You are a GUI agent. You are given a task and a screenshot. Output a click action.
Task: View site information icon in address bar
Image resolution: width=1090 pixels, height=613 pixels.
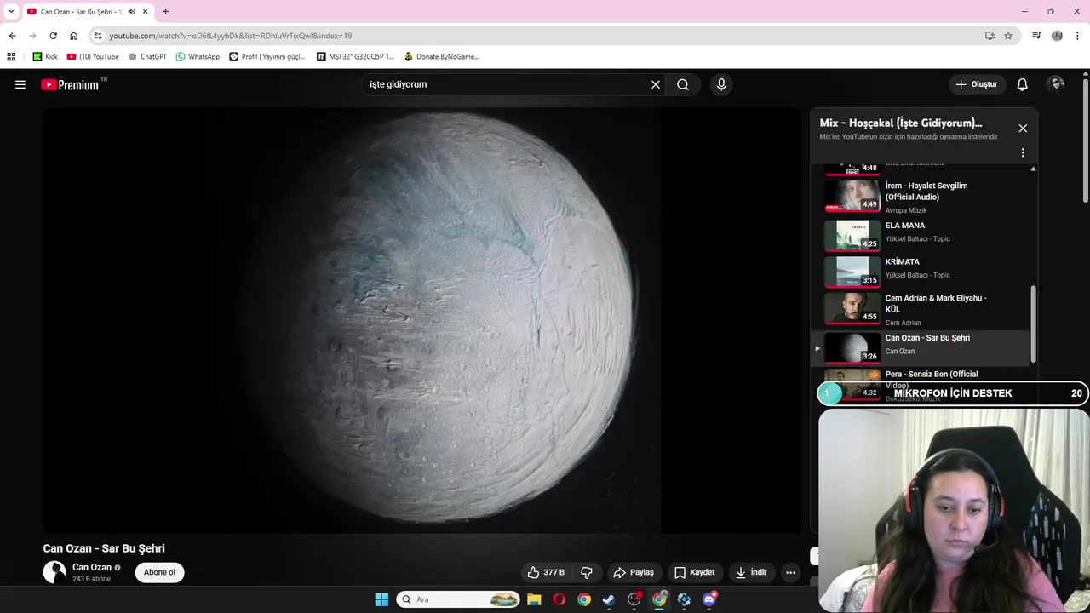pyautogui.click(x=98, y=36)
